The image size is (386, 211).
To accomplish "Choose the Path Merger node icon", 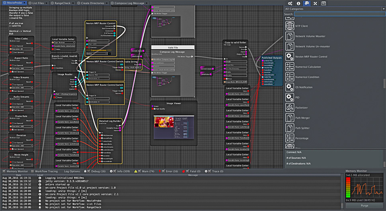I will point(290,118).
